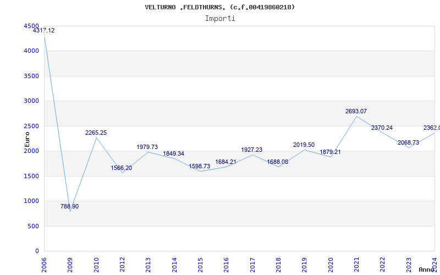Click x-axis year label 2006

pos(44,265)
